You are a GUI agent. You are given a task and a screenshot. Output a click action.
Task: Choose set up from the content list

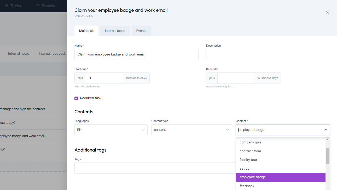(x=281, y=169)
